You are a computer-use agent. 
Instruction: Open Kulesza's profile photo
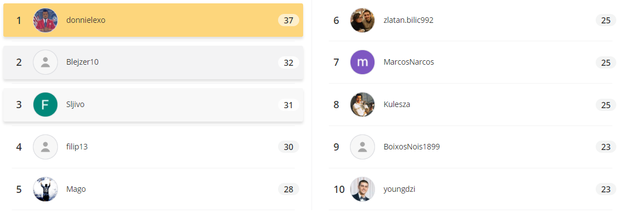[362, 104]
